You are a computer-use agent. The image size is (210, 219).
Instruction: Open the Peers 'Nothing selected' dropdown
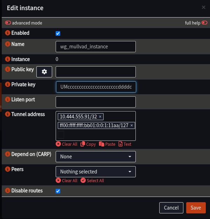point(96,172)
